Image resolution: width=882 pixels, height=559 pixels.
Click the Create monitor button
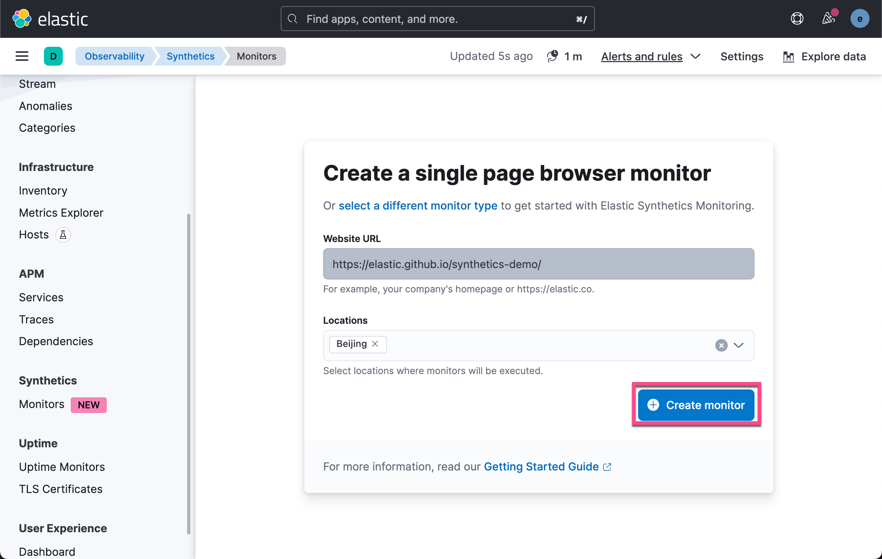(696, 404)
